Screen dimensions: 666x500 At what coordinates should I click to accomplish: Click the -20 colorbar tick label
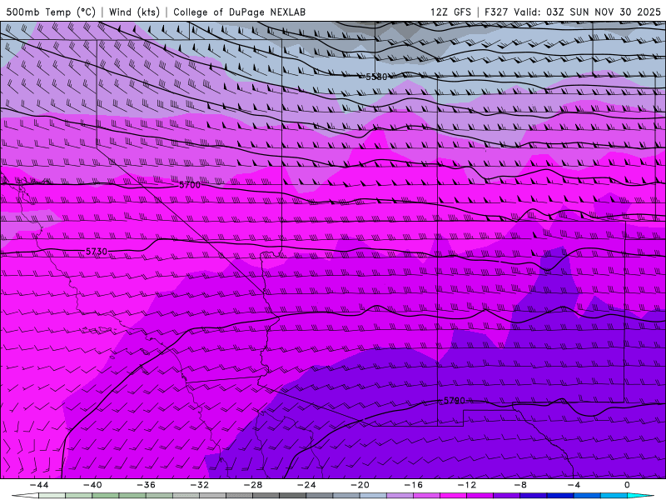[x=360, y=485]
